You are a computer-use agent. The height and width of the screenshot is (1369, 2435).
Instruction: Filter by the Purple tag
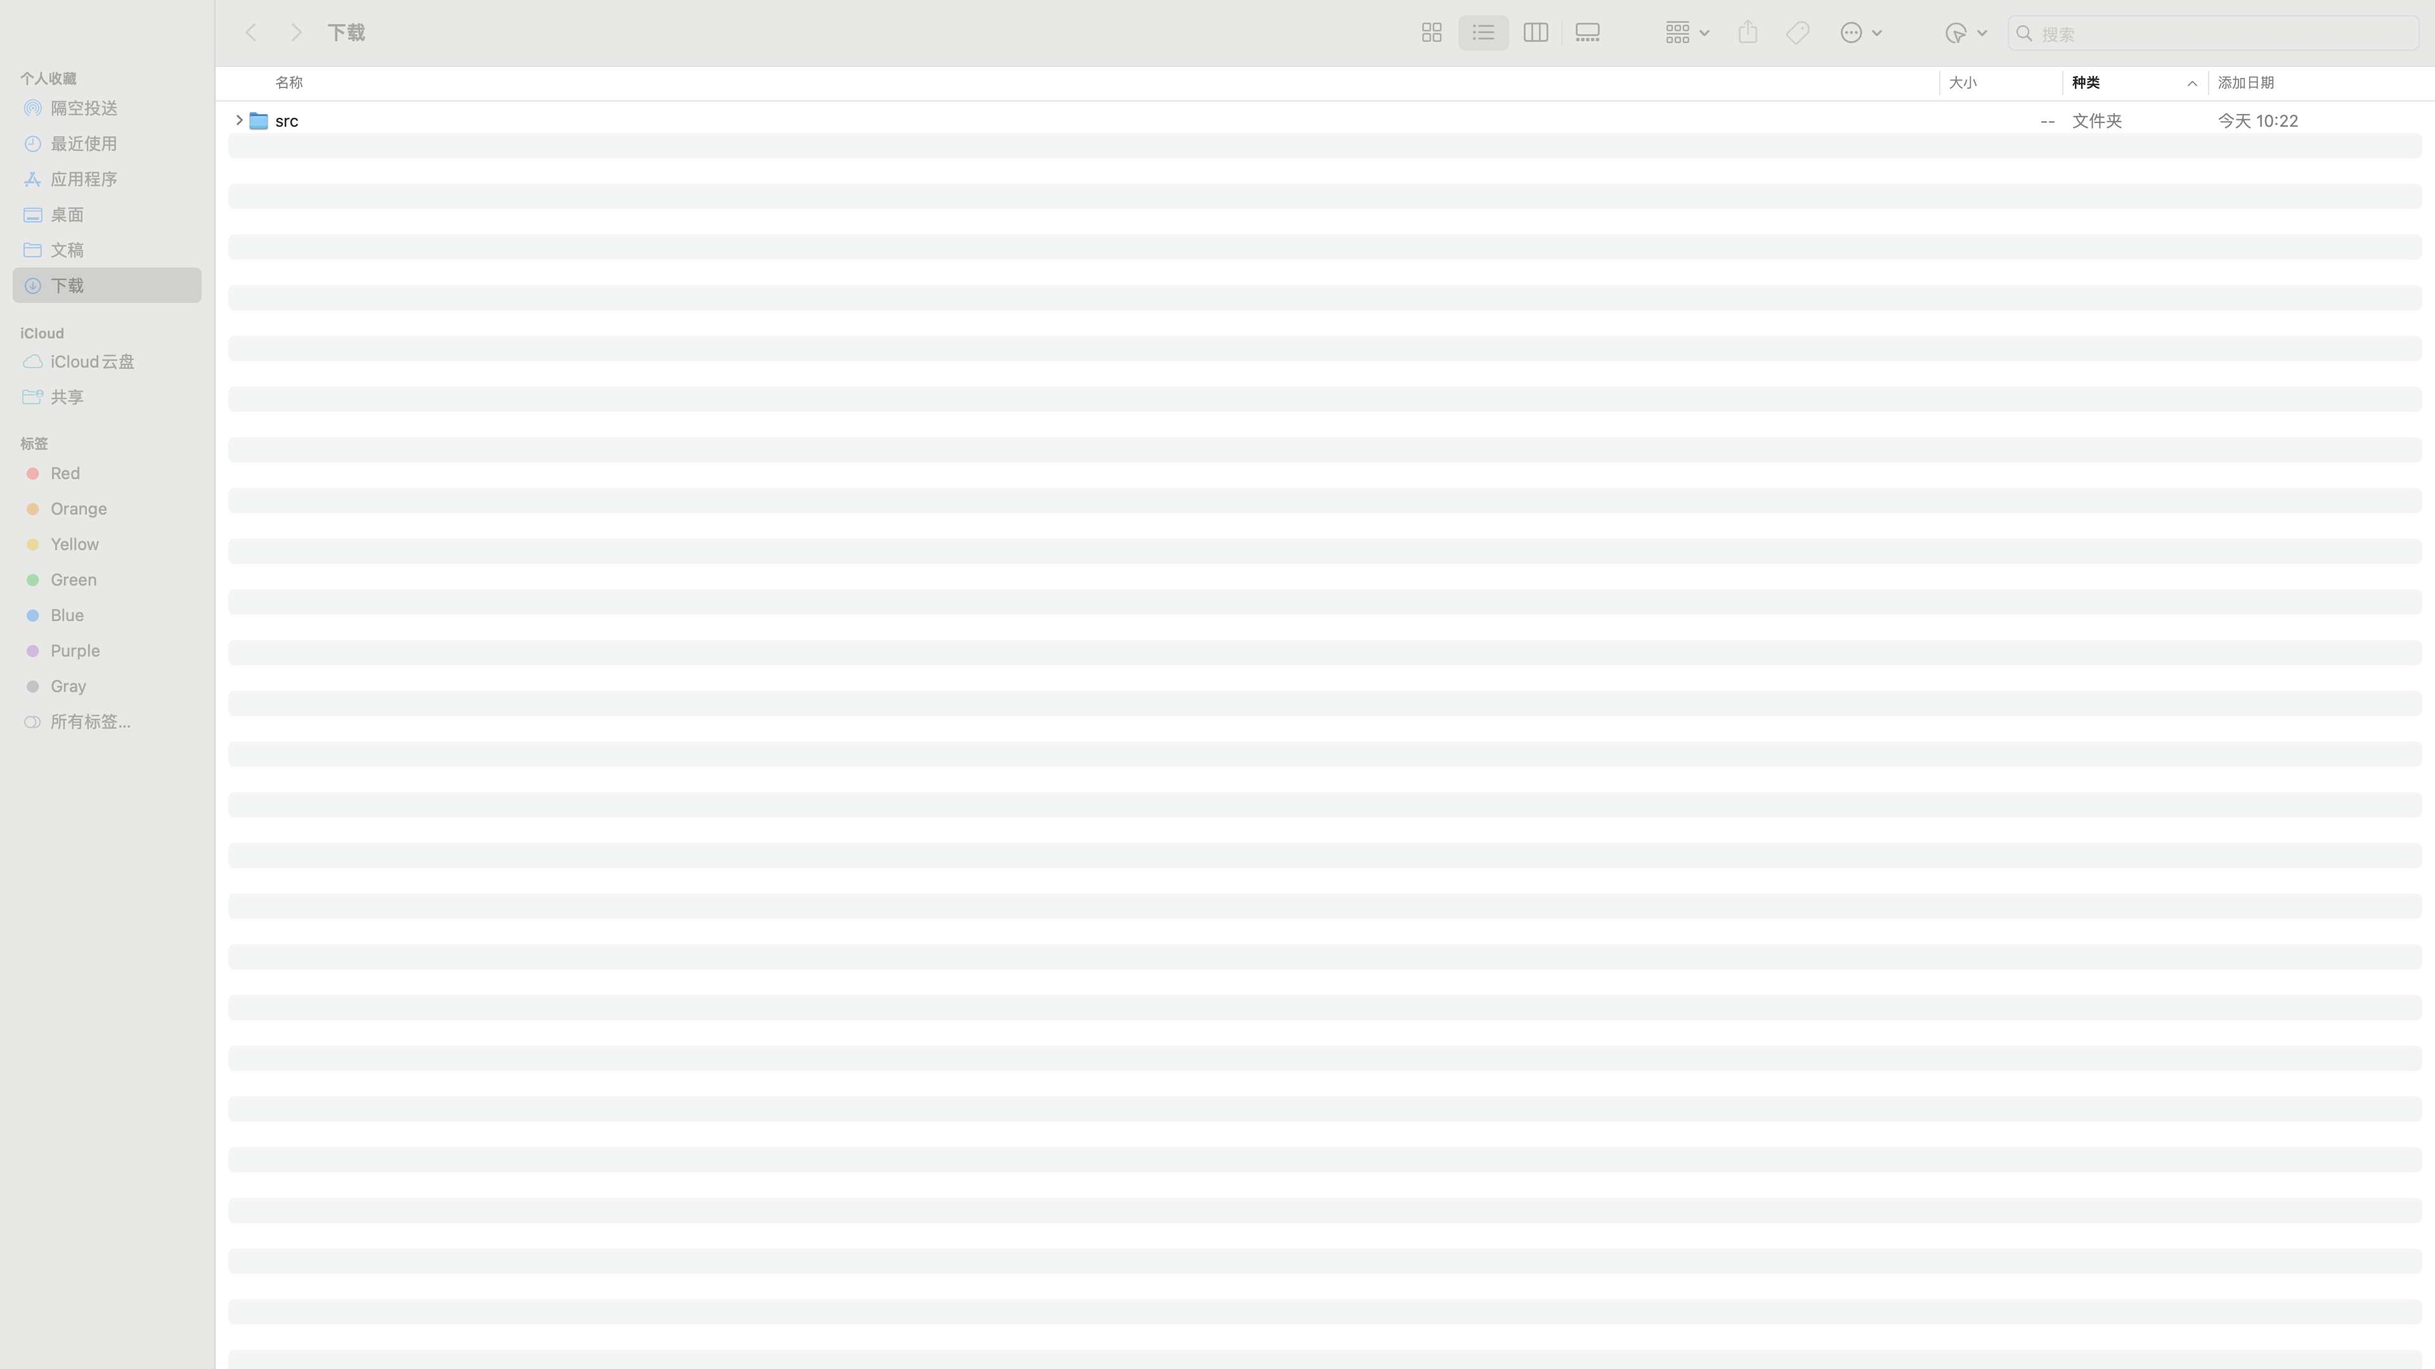pyautogui.click(x=107, y=651)
